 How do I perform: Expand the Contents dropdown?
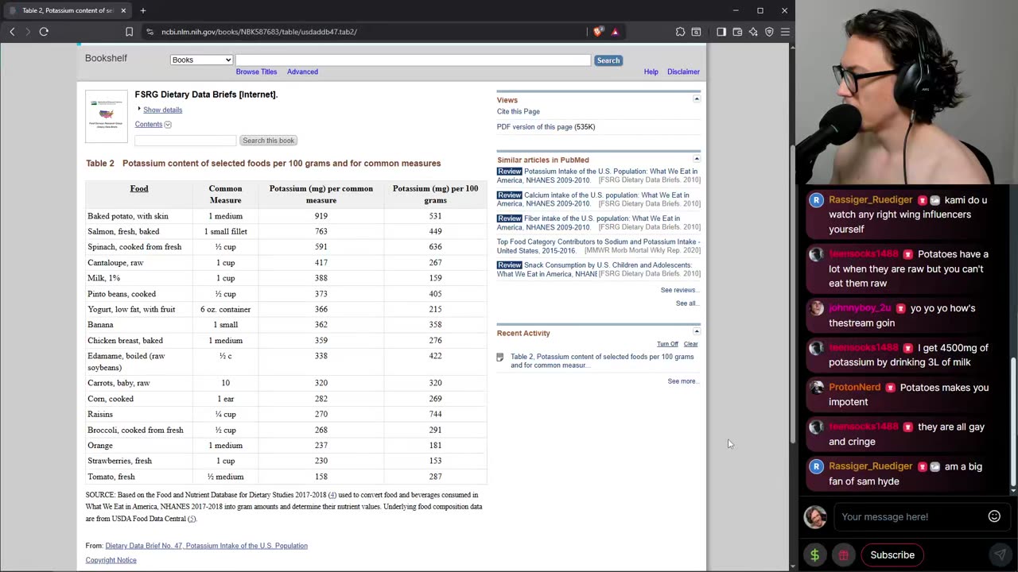pos(153,124)
